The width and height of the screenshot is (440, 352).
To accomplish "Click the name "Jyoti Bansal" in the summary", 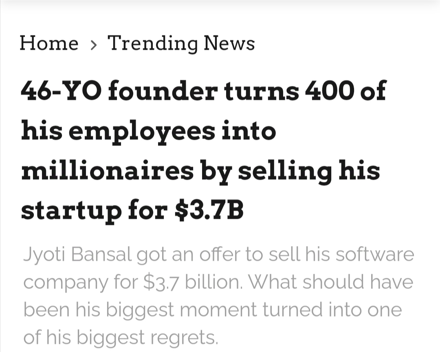I will (77, 255).
